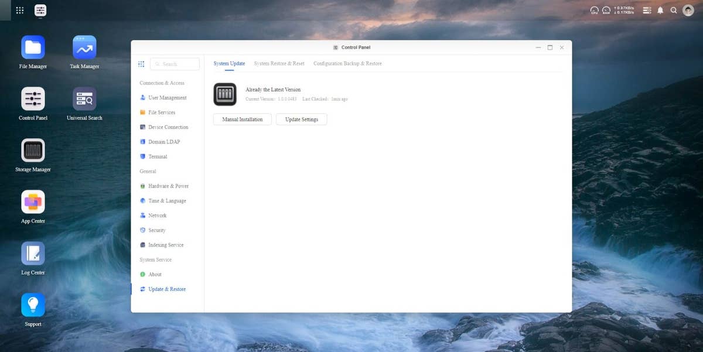The width and height of the screenshot is (703, 352).
Task: Click the Control Panel search field
Action: click(x=176, y=64)
